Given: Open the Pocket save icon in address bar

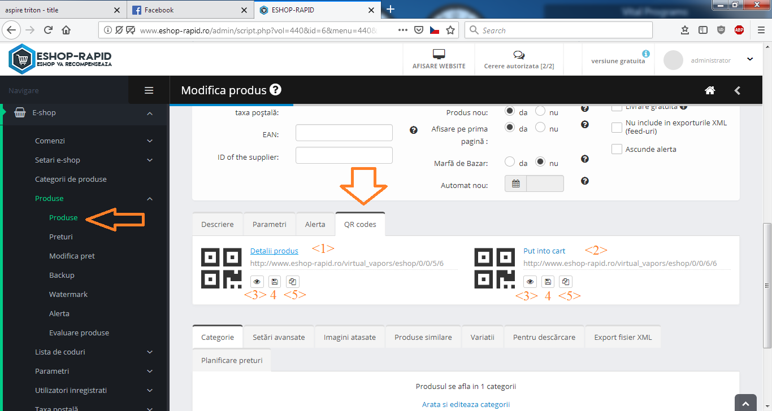Looking at the screenshot, I should tap(419, 30).
